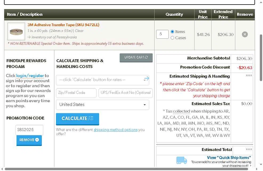Click the Estimated Total label

coord(217,149)
